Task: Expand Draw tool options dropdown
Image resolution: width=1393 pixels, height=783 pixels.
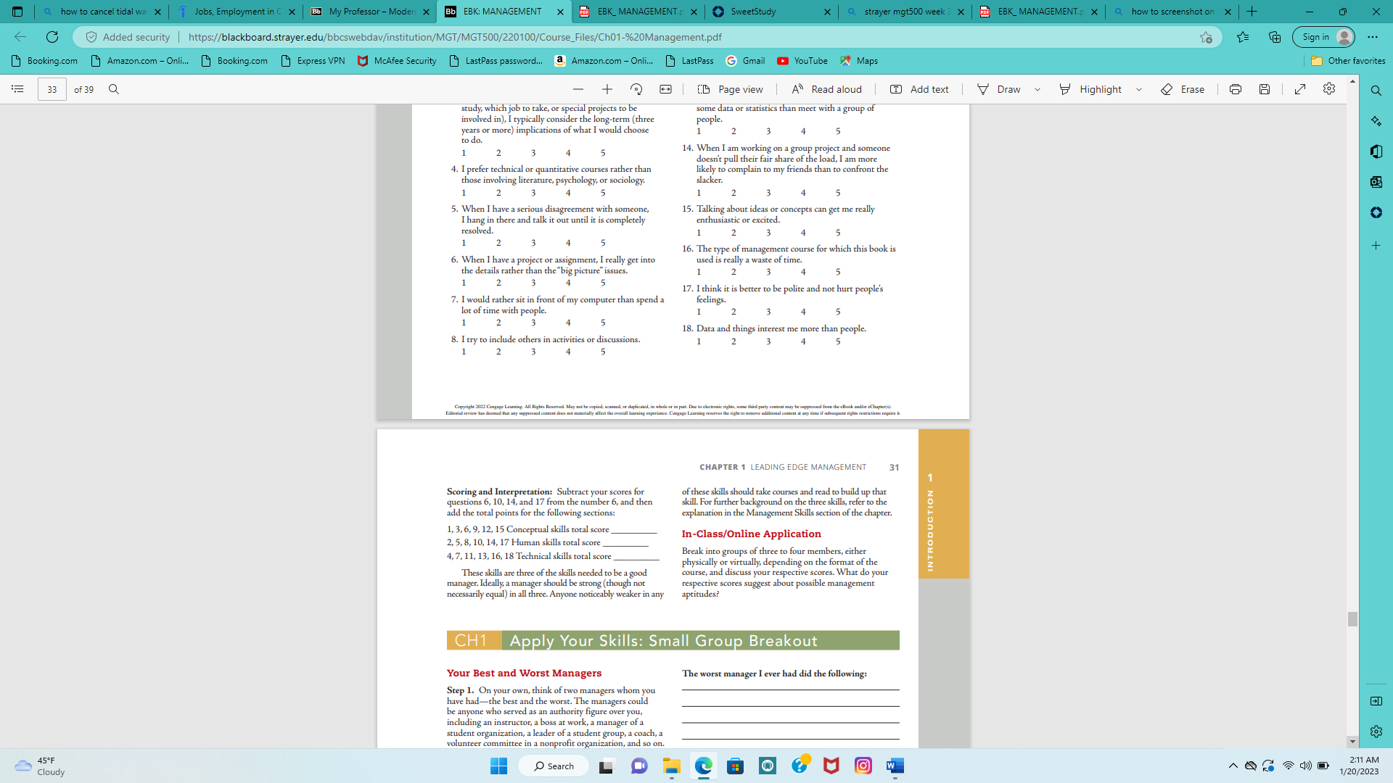Action: (1037, 89)
